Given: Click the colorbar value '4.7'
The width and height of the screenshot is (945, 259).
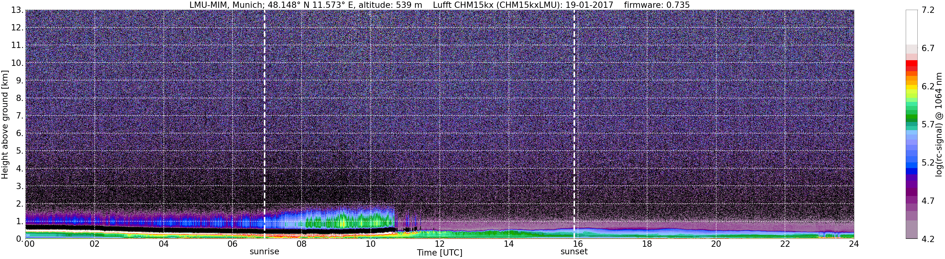Looking at the screenshot, I should pos(928,200).
